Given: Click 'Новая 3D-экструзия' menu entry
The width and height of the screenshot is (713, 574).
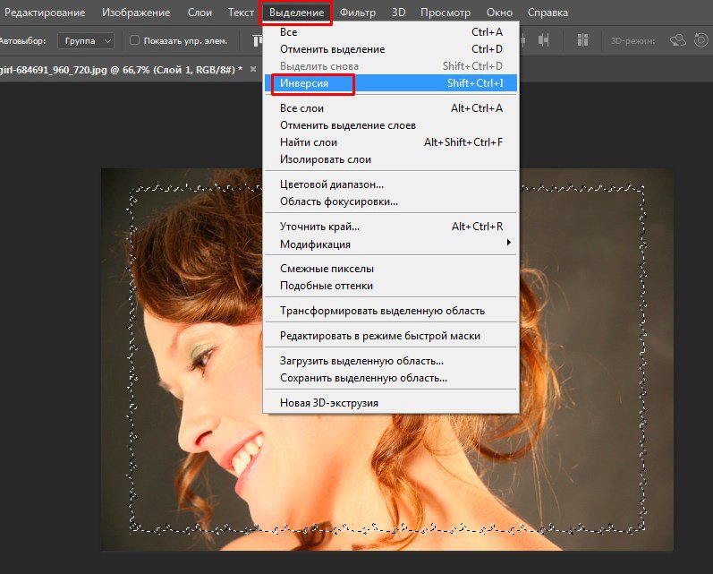Looking at the screenshot, I should point(328,403).
